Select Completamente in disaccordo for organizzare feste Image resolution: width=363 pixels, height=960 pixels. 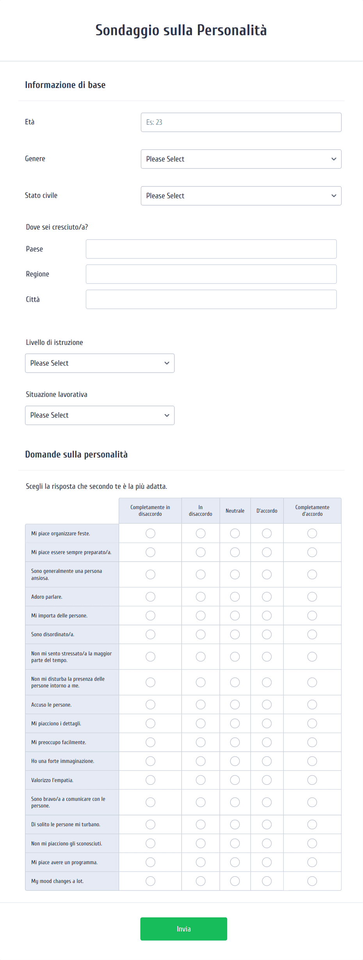tap(150, 533)
